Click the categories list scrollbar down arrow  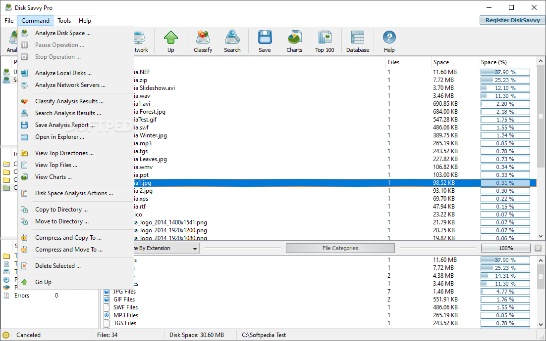point(541,325)
